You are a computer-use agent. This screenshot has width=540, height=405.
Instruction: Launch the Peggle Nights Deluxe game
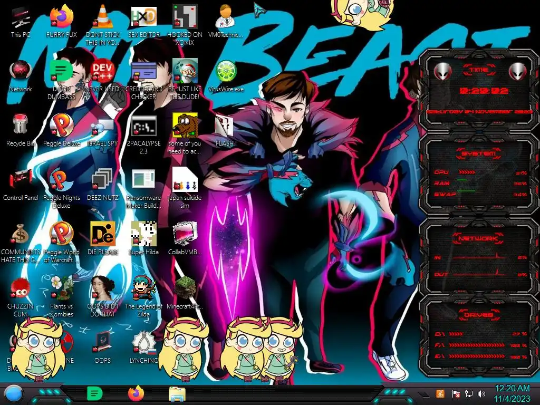(x=61, y=188)
